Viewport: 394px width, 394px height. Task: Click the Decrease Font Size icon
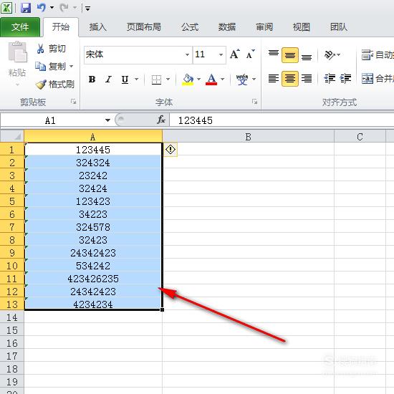tap(250, 54)
